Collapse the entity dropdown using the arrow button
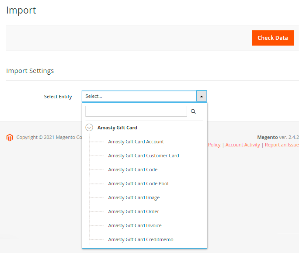The image size is (299, 253). [202, 96]
